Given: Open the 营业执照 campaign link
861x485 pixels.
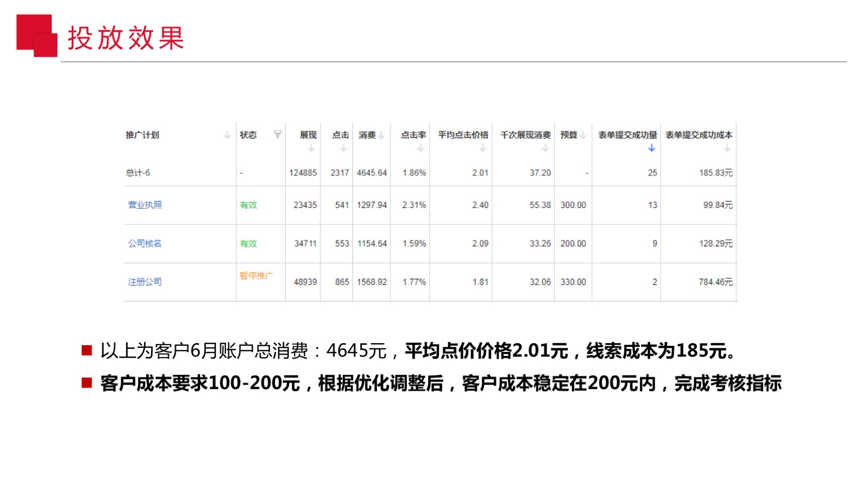Looking at the screenshot, I should 145,205.
